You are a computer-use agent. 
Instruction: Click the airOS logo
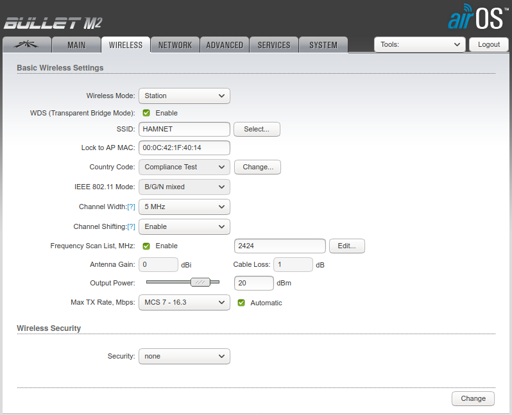tap(475, 18)
